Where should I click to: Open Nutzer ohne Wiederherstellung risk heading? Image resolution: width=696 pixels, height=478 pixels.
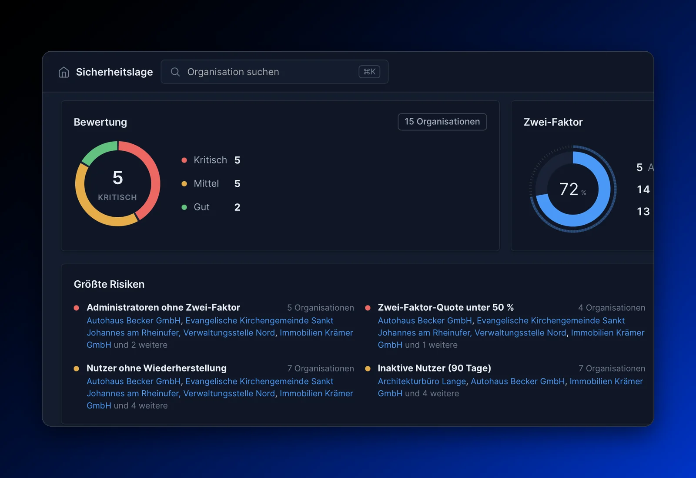point(157,368)
